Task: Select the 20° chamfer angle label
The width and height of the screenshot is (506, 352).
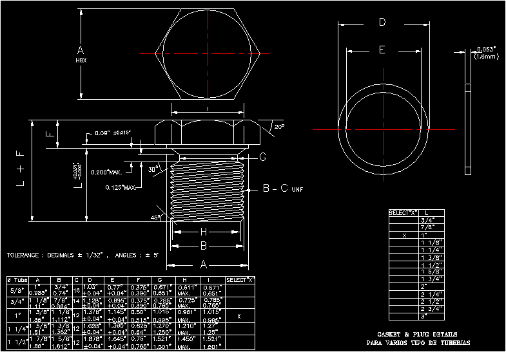Action: [x=278, y=127]
